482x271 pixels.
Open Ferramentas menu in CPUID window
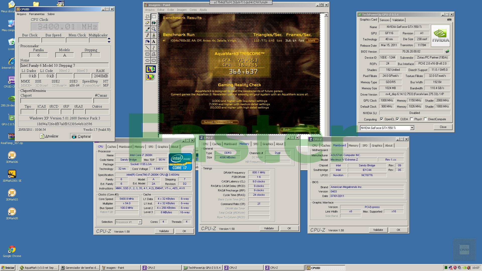(x=37, y=14)
